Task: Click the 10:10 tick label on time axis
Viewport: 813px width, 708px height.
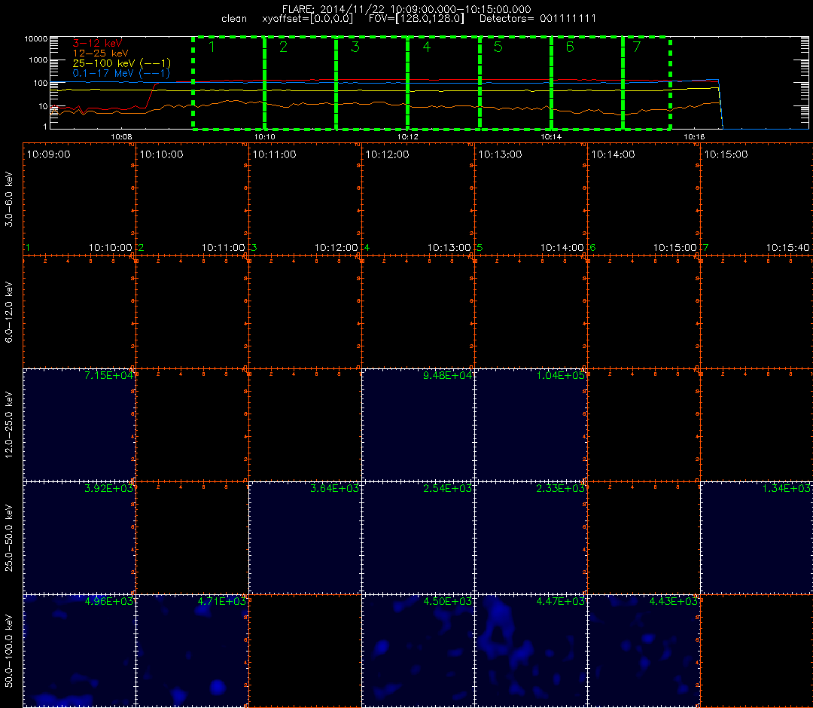Action: pyautogui.click(x=264, y=137)
